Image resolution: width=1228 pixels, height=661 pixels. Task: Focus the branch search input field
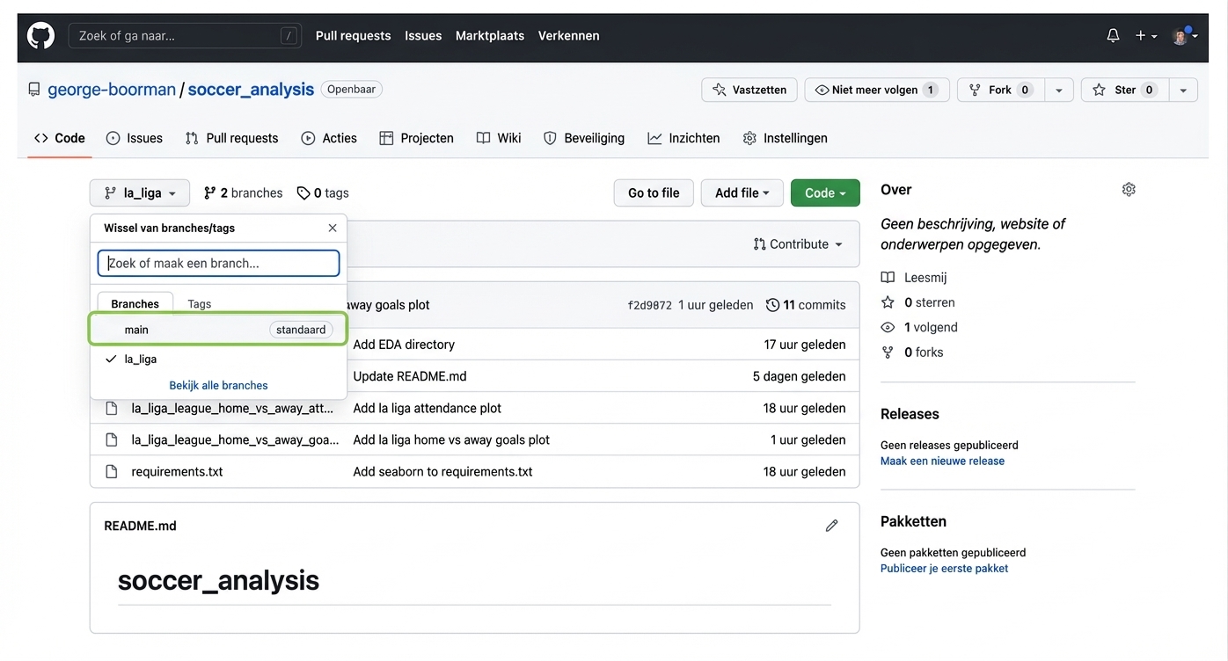click(x=218, y=263)
